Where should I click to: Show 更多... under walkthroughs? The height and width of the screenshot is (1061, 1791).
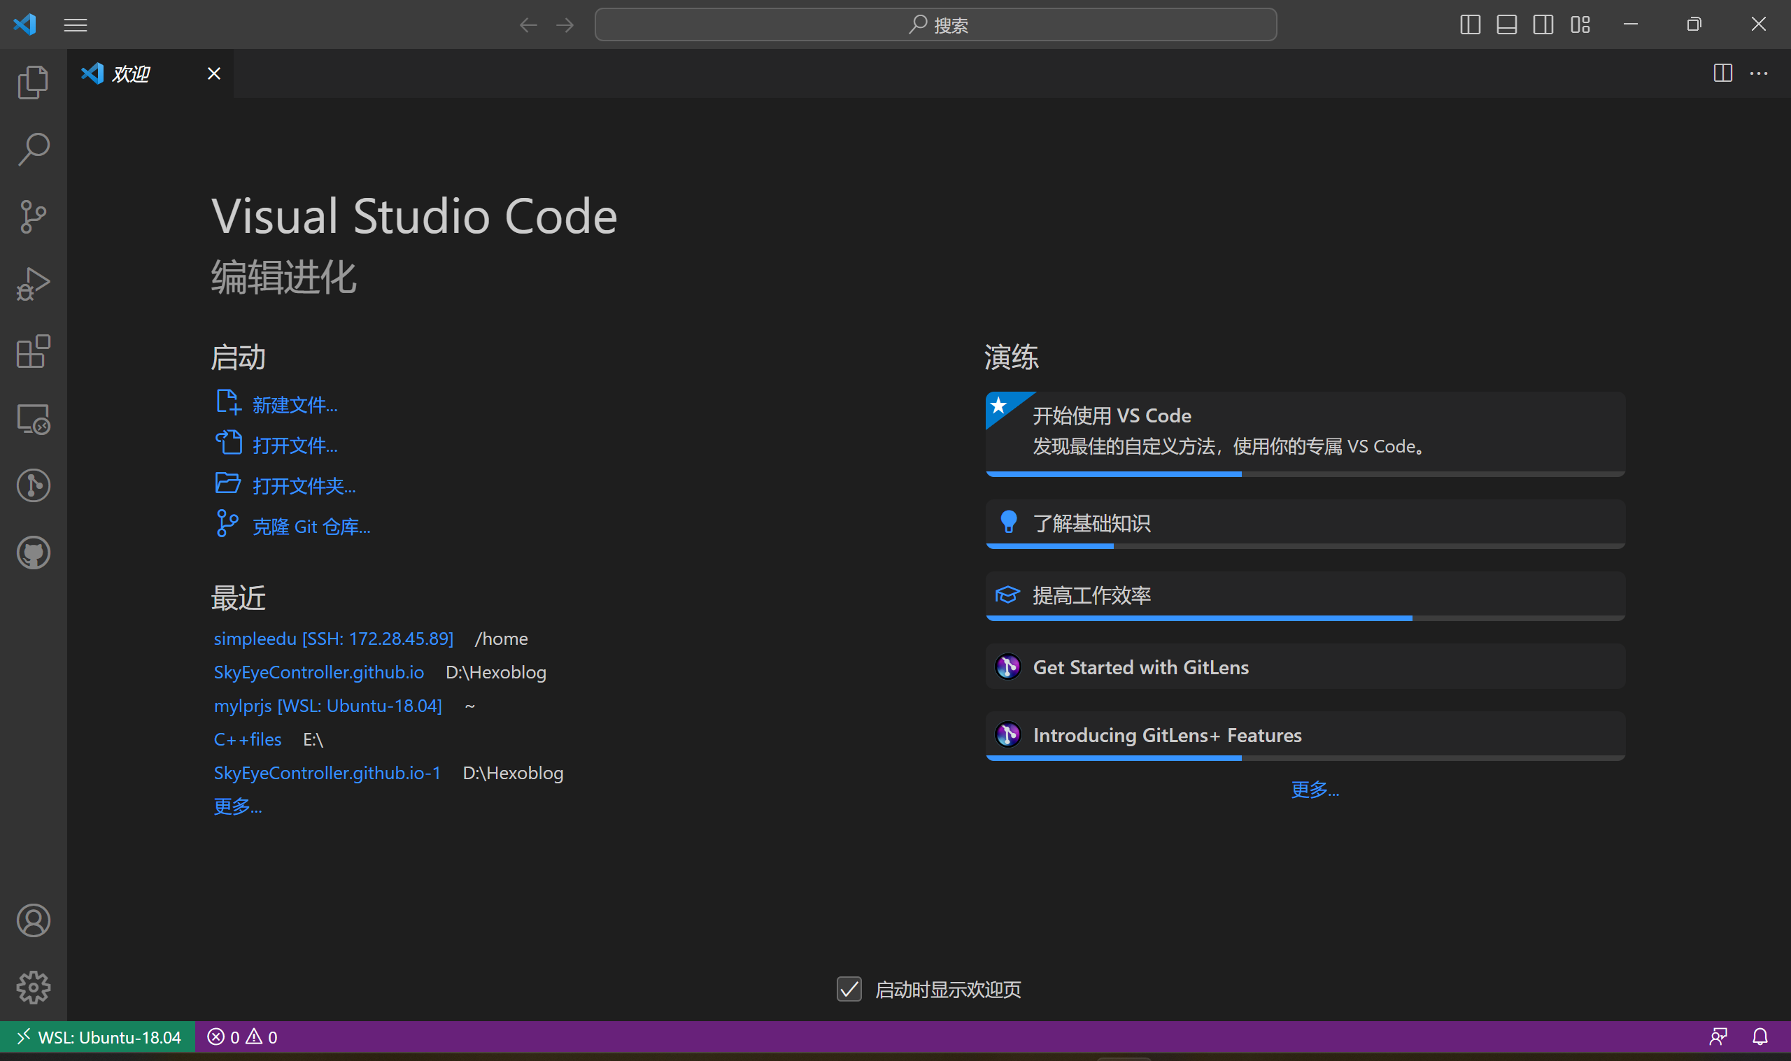click(1315, 790)
